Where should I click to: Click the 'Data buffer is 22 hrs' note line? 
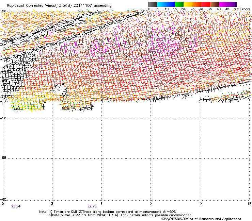point(120,215)
